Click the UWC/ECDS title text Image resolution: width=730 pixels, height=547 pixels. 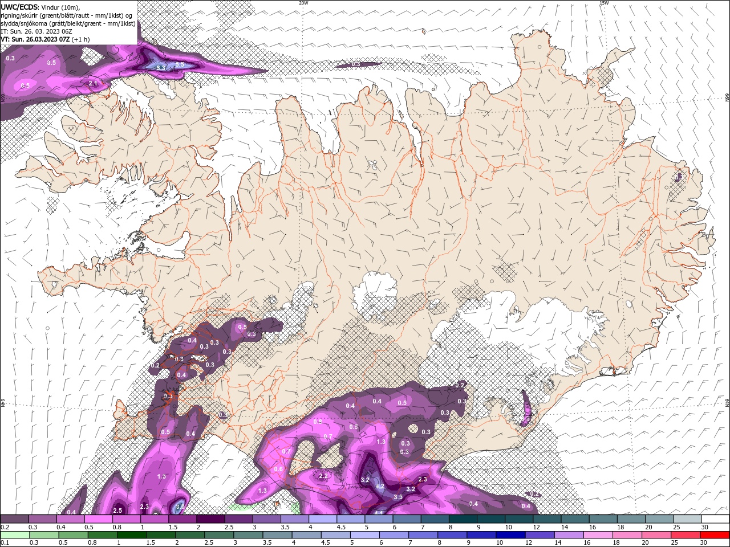pyautogui.click(x=19, y=7)
